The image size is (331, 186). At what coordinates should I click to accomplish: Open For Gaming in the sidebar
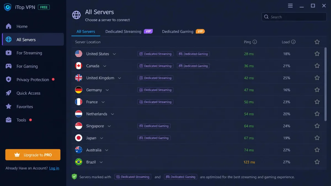33,66
